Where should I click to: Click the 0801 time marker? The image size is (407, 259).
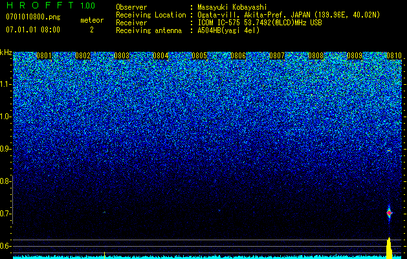point(44,56)
